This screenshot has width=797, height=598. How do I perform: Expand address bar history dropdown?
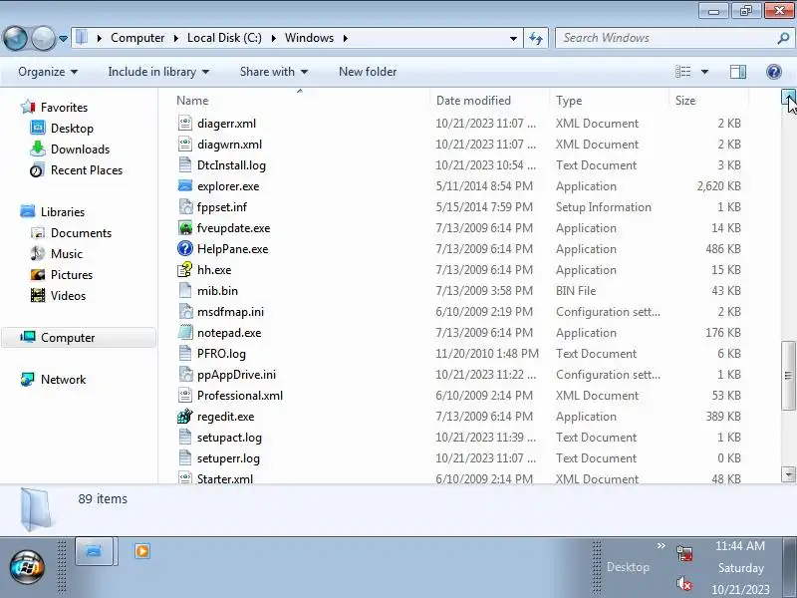tap(513, 38)
